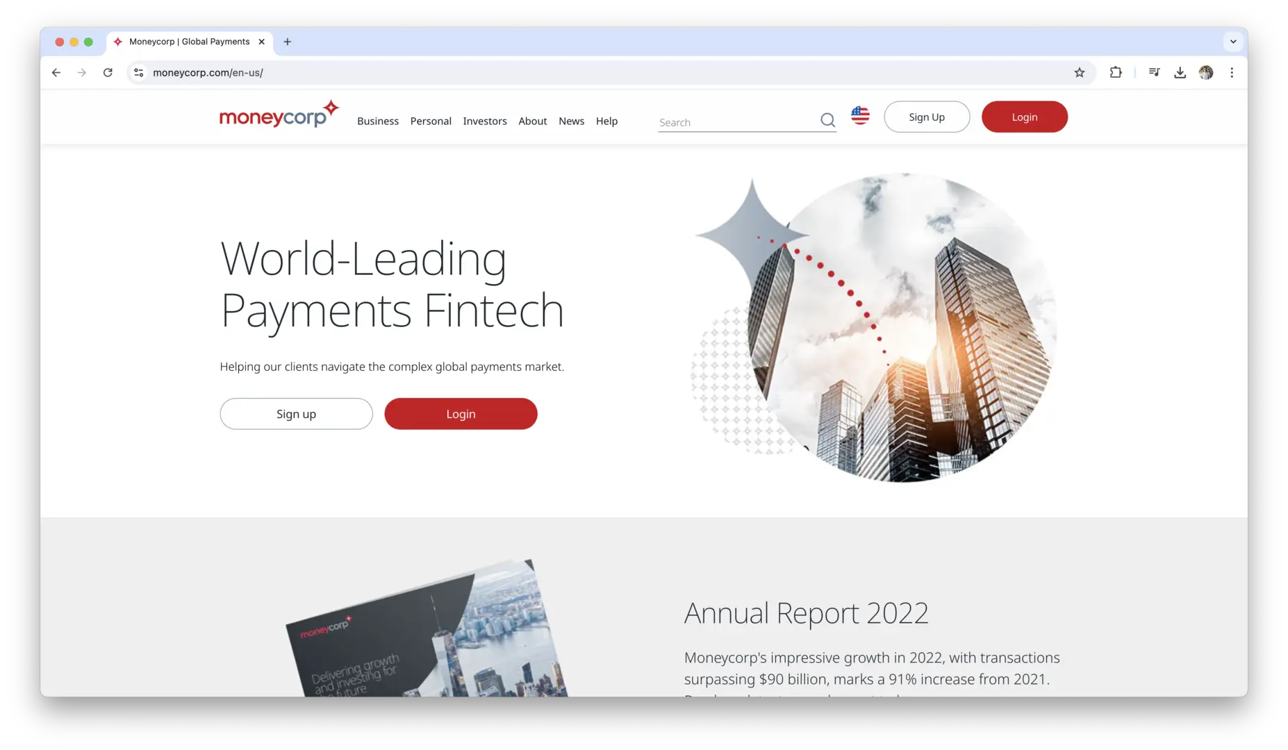Open the Business menu
Viewport: 1288px width, 750px height.
(x=378, y=121)
